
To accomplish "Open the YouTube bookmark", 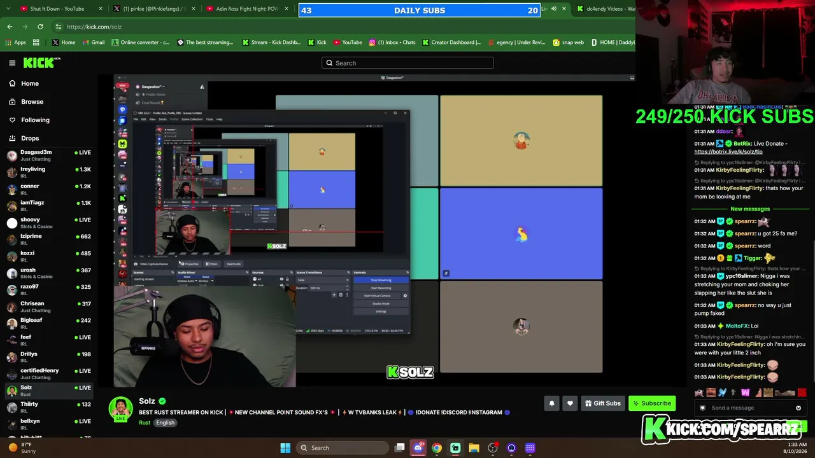I will pos(348,43).
